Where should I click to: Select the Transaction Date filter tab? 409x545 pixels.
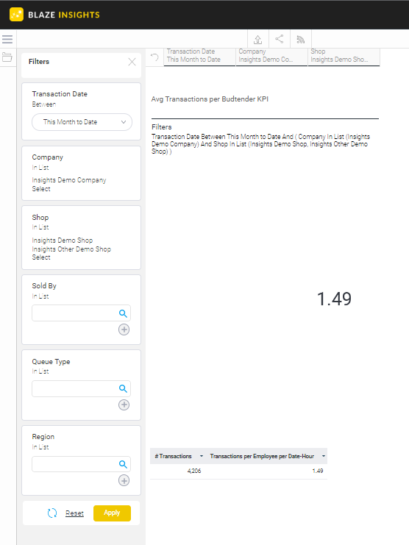199,56
